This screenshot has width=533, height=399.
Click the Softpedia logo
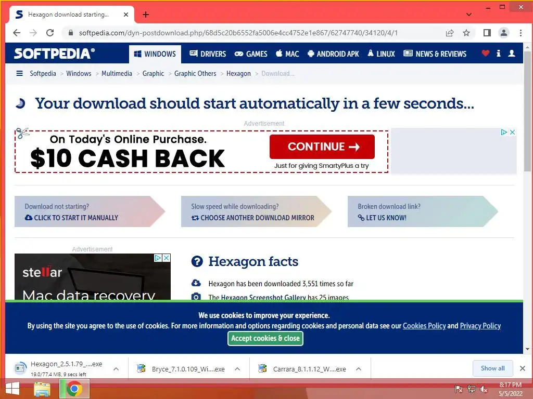pyautogui.click(x=54, y=54)
